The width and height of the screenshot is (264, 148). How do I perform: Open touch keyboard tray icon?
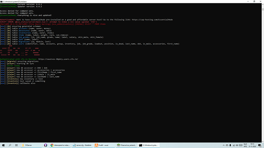pos(241,145)
